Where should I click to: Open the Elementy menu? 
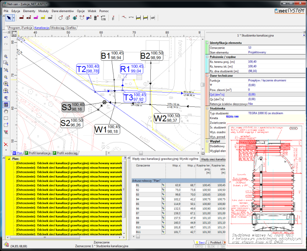(x=29, y=11)
